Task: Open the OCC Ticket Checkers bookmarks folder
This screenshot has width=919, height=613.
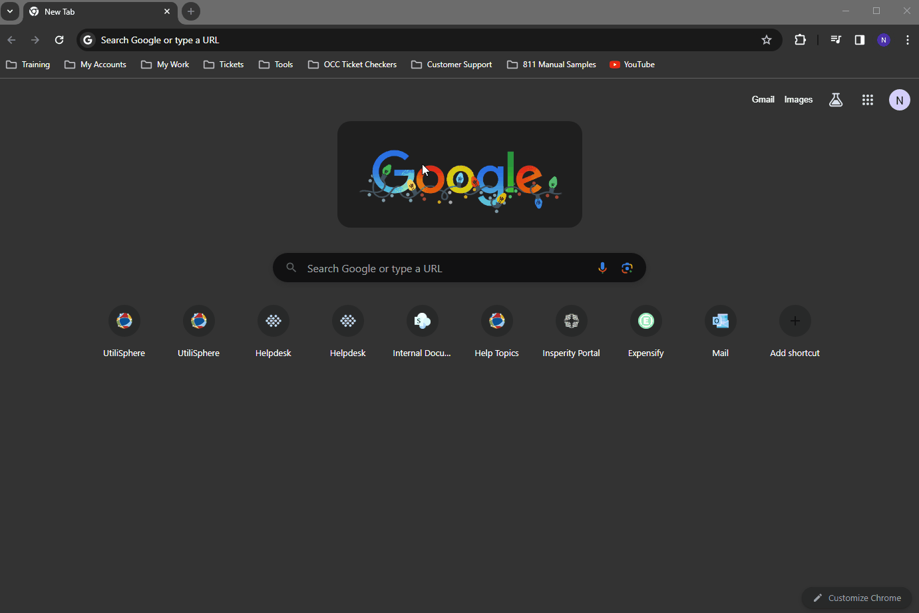Action: point(352,65)
